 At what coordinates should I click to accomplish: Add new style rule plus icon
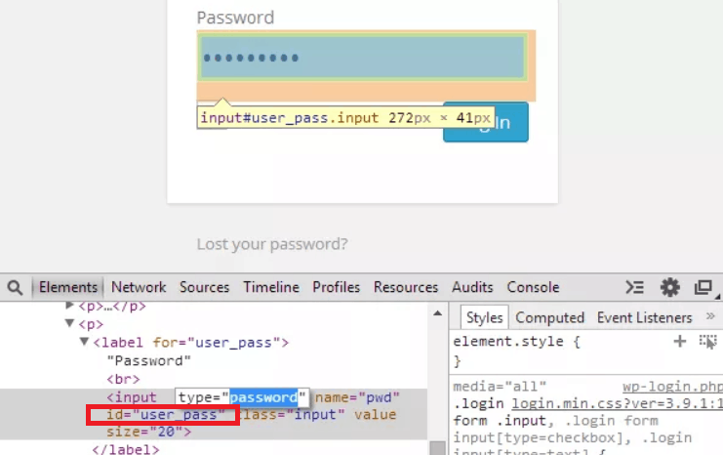(680, 341)
